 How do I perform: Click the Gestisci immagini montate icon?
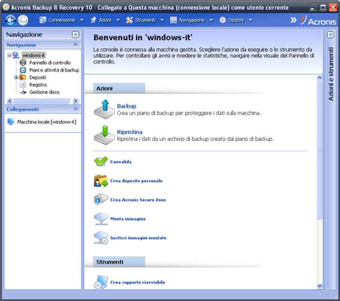(x=100, y=238)
